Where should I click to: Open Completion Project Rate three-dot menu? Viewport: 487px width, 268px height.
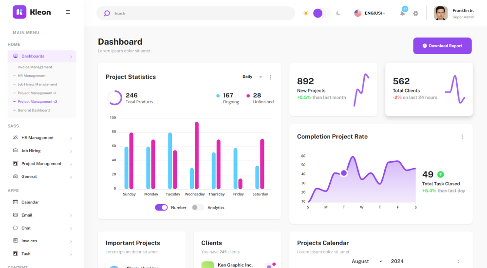coord(462,137)
